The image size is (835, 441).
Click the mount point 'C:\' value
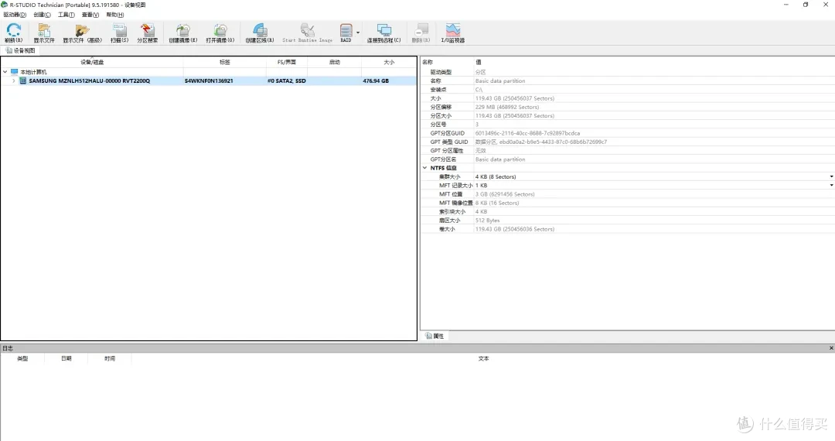click(479, 90)
